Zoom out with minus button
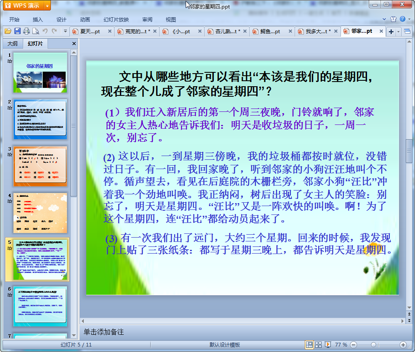Viewport: 415px width, 352px height. [x=353, y=345]
